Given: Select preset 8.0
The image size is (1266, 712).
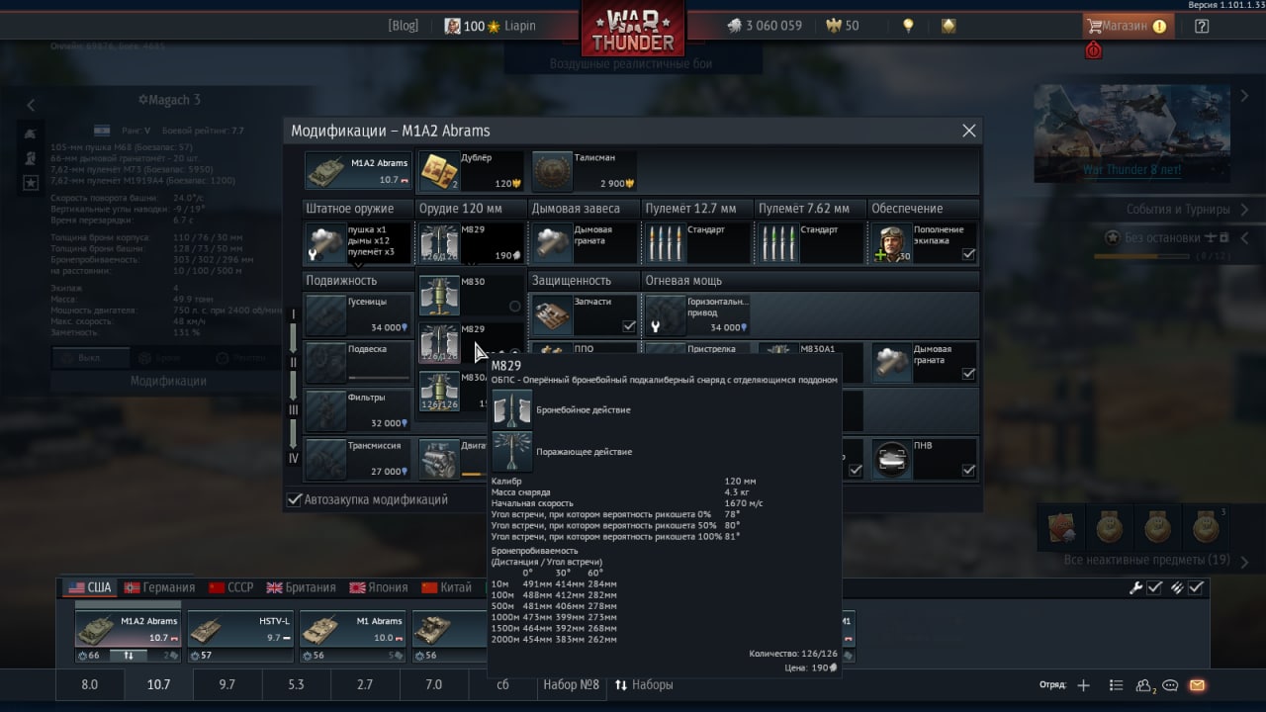Looking at the screenshot, I should tap(90, 684).
